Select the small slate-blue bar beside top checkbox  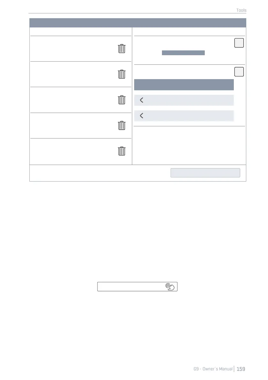pyautogui.click(x=183, y=53)
